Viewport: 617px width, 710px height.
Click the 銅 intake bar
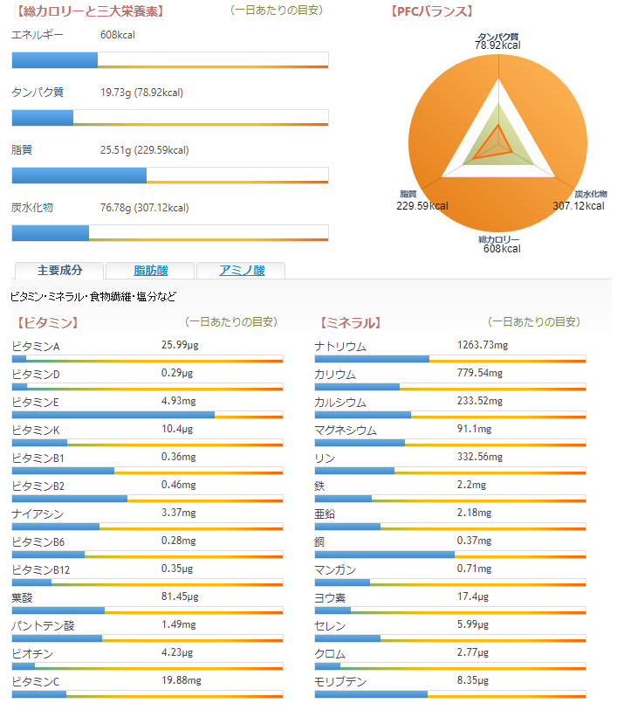coord(449,555)
